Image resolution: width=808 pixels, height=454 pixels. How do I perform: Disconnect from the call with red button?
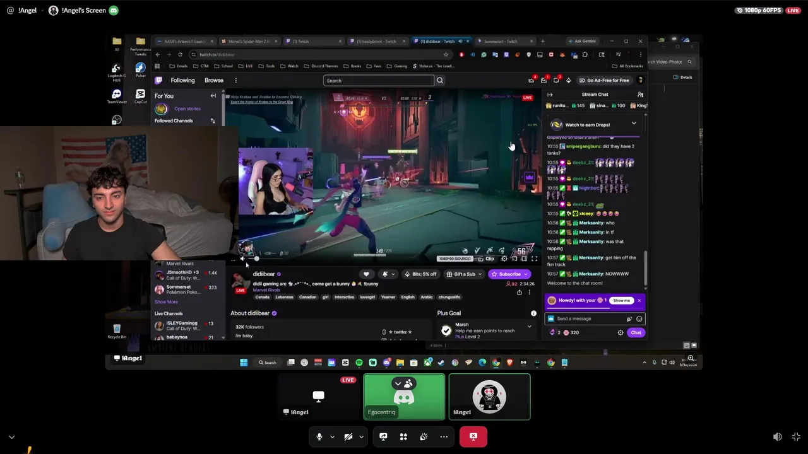(x=473, y=436)
